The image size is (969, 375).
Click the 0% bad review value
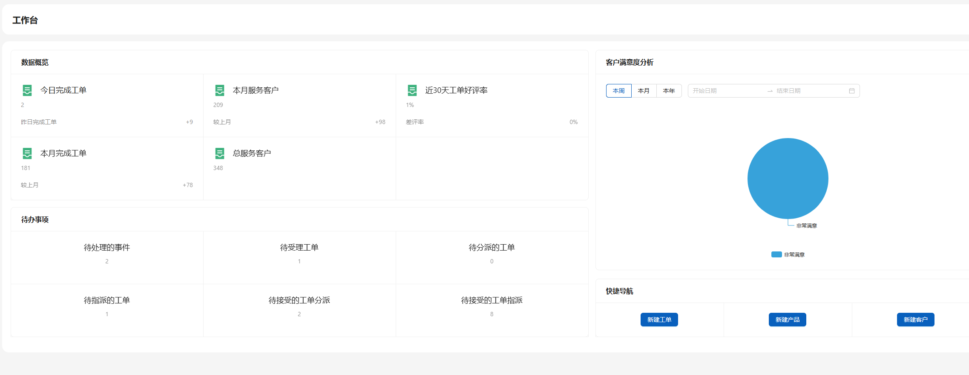click(574, 122)
